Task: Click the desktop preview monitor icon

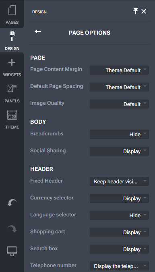Action: [x=12, y=251]
